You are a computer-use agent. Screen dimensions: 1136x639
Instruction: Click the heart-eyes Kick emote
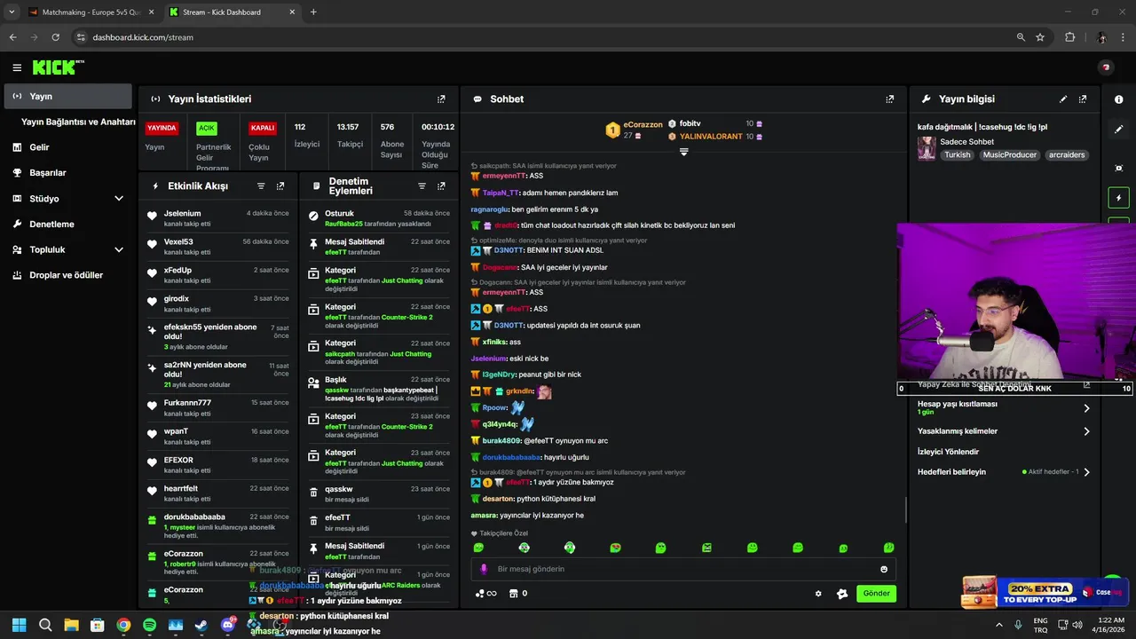[x=615, y=548]
